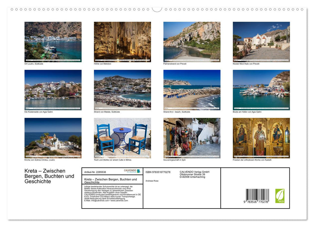Click the CALVENDO logo
Image resolution: width=314 pixels, height=227 pixels.
(x=132, y=171)
